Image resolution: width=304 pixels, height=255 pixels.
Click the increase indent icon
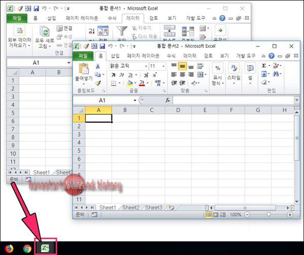point(182,83)
